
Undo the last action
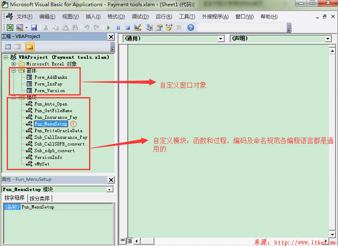pyautogui.click(x=87, y=28)
